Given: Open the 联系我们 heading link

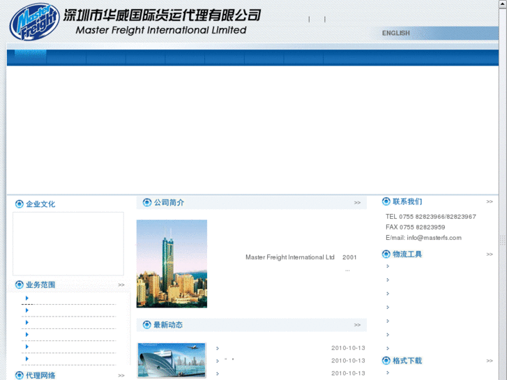Looking at the screenshot, I should click(407, 202).
